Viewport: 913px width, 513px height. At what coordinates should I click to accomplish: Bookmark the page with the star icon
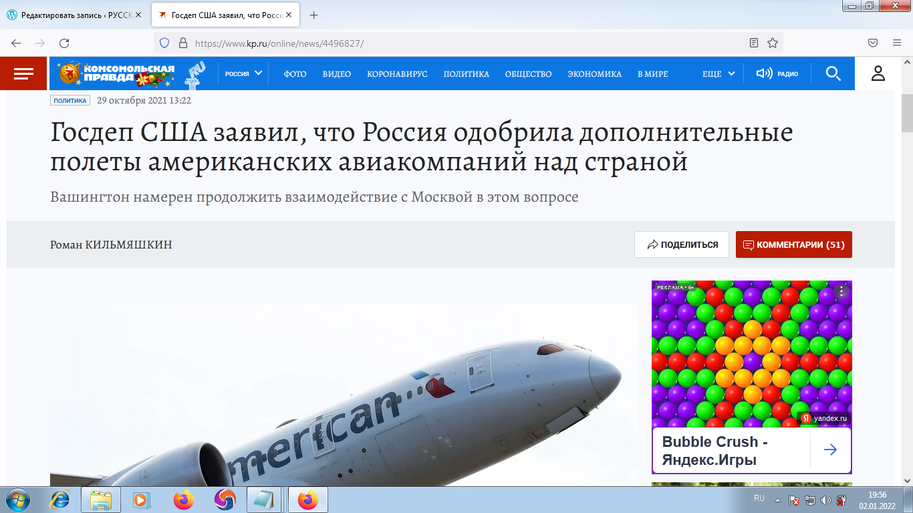tap(772, 42)
